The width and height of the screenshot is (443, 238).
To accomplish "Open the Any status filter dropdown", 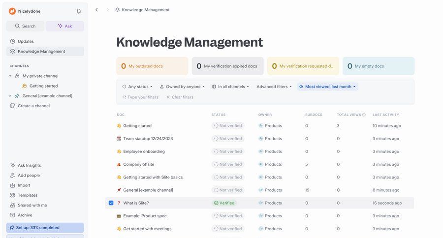I will 137,87.
